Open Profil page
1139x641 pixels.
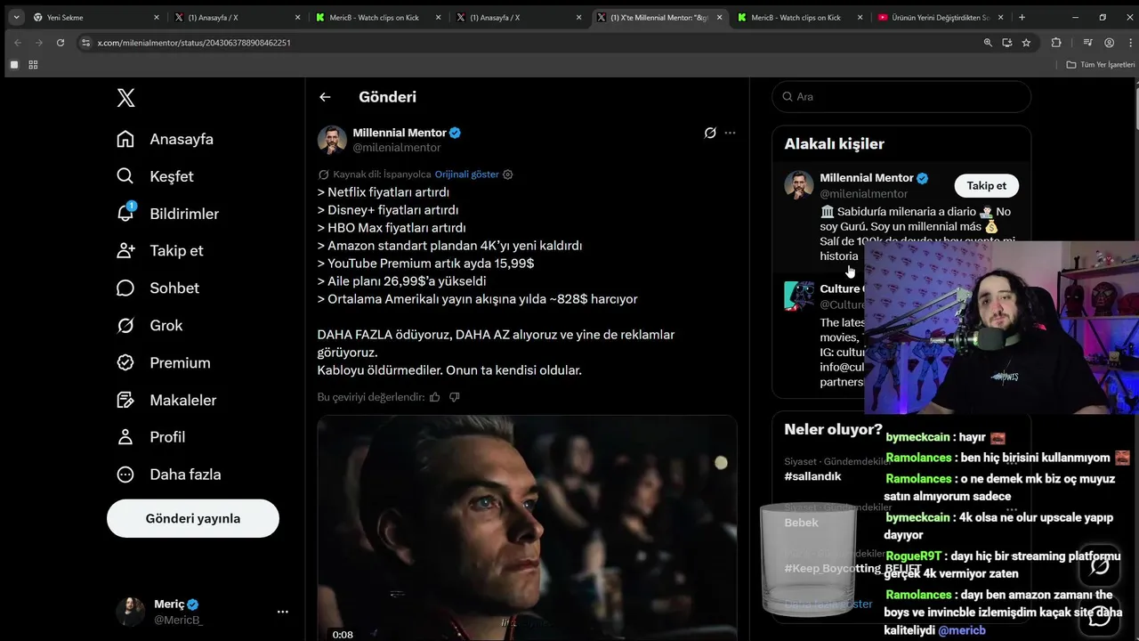point(151,437)
